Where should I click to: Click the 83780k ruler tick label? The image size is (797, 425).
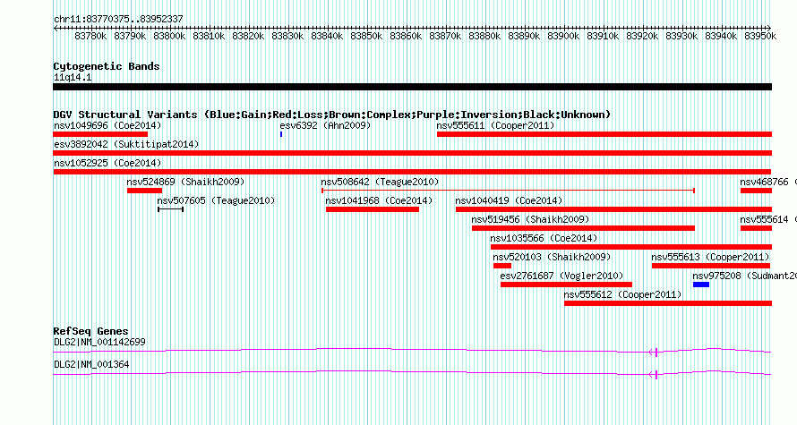pos(90,36)
